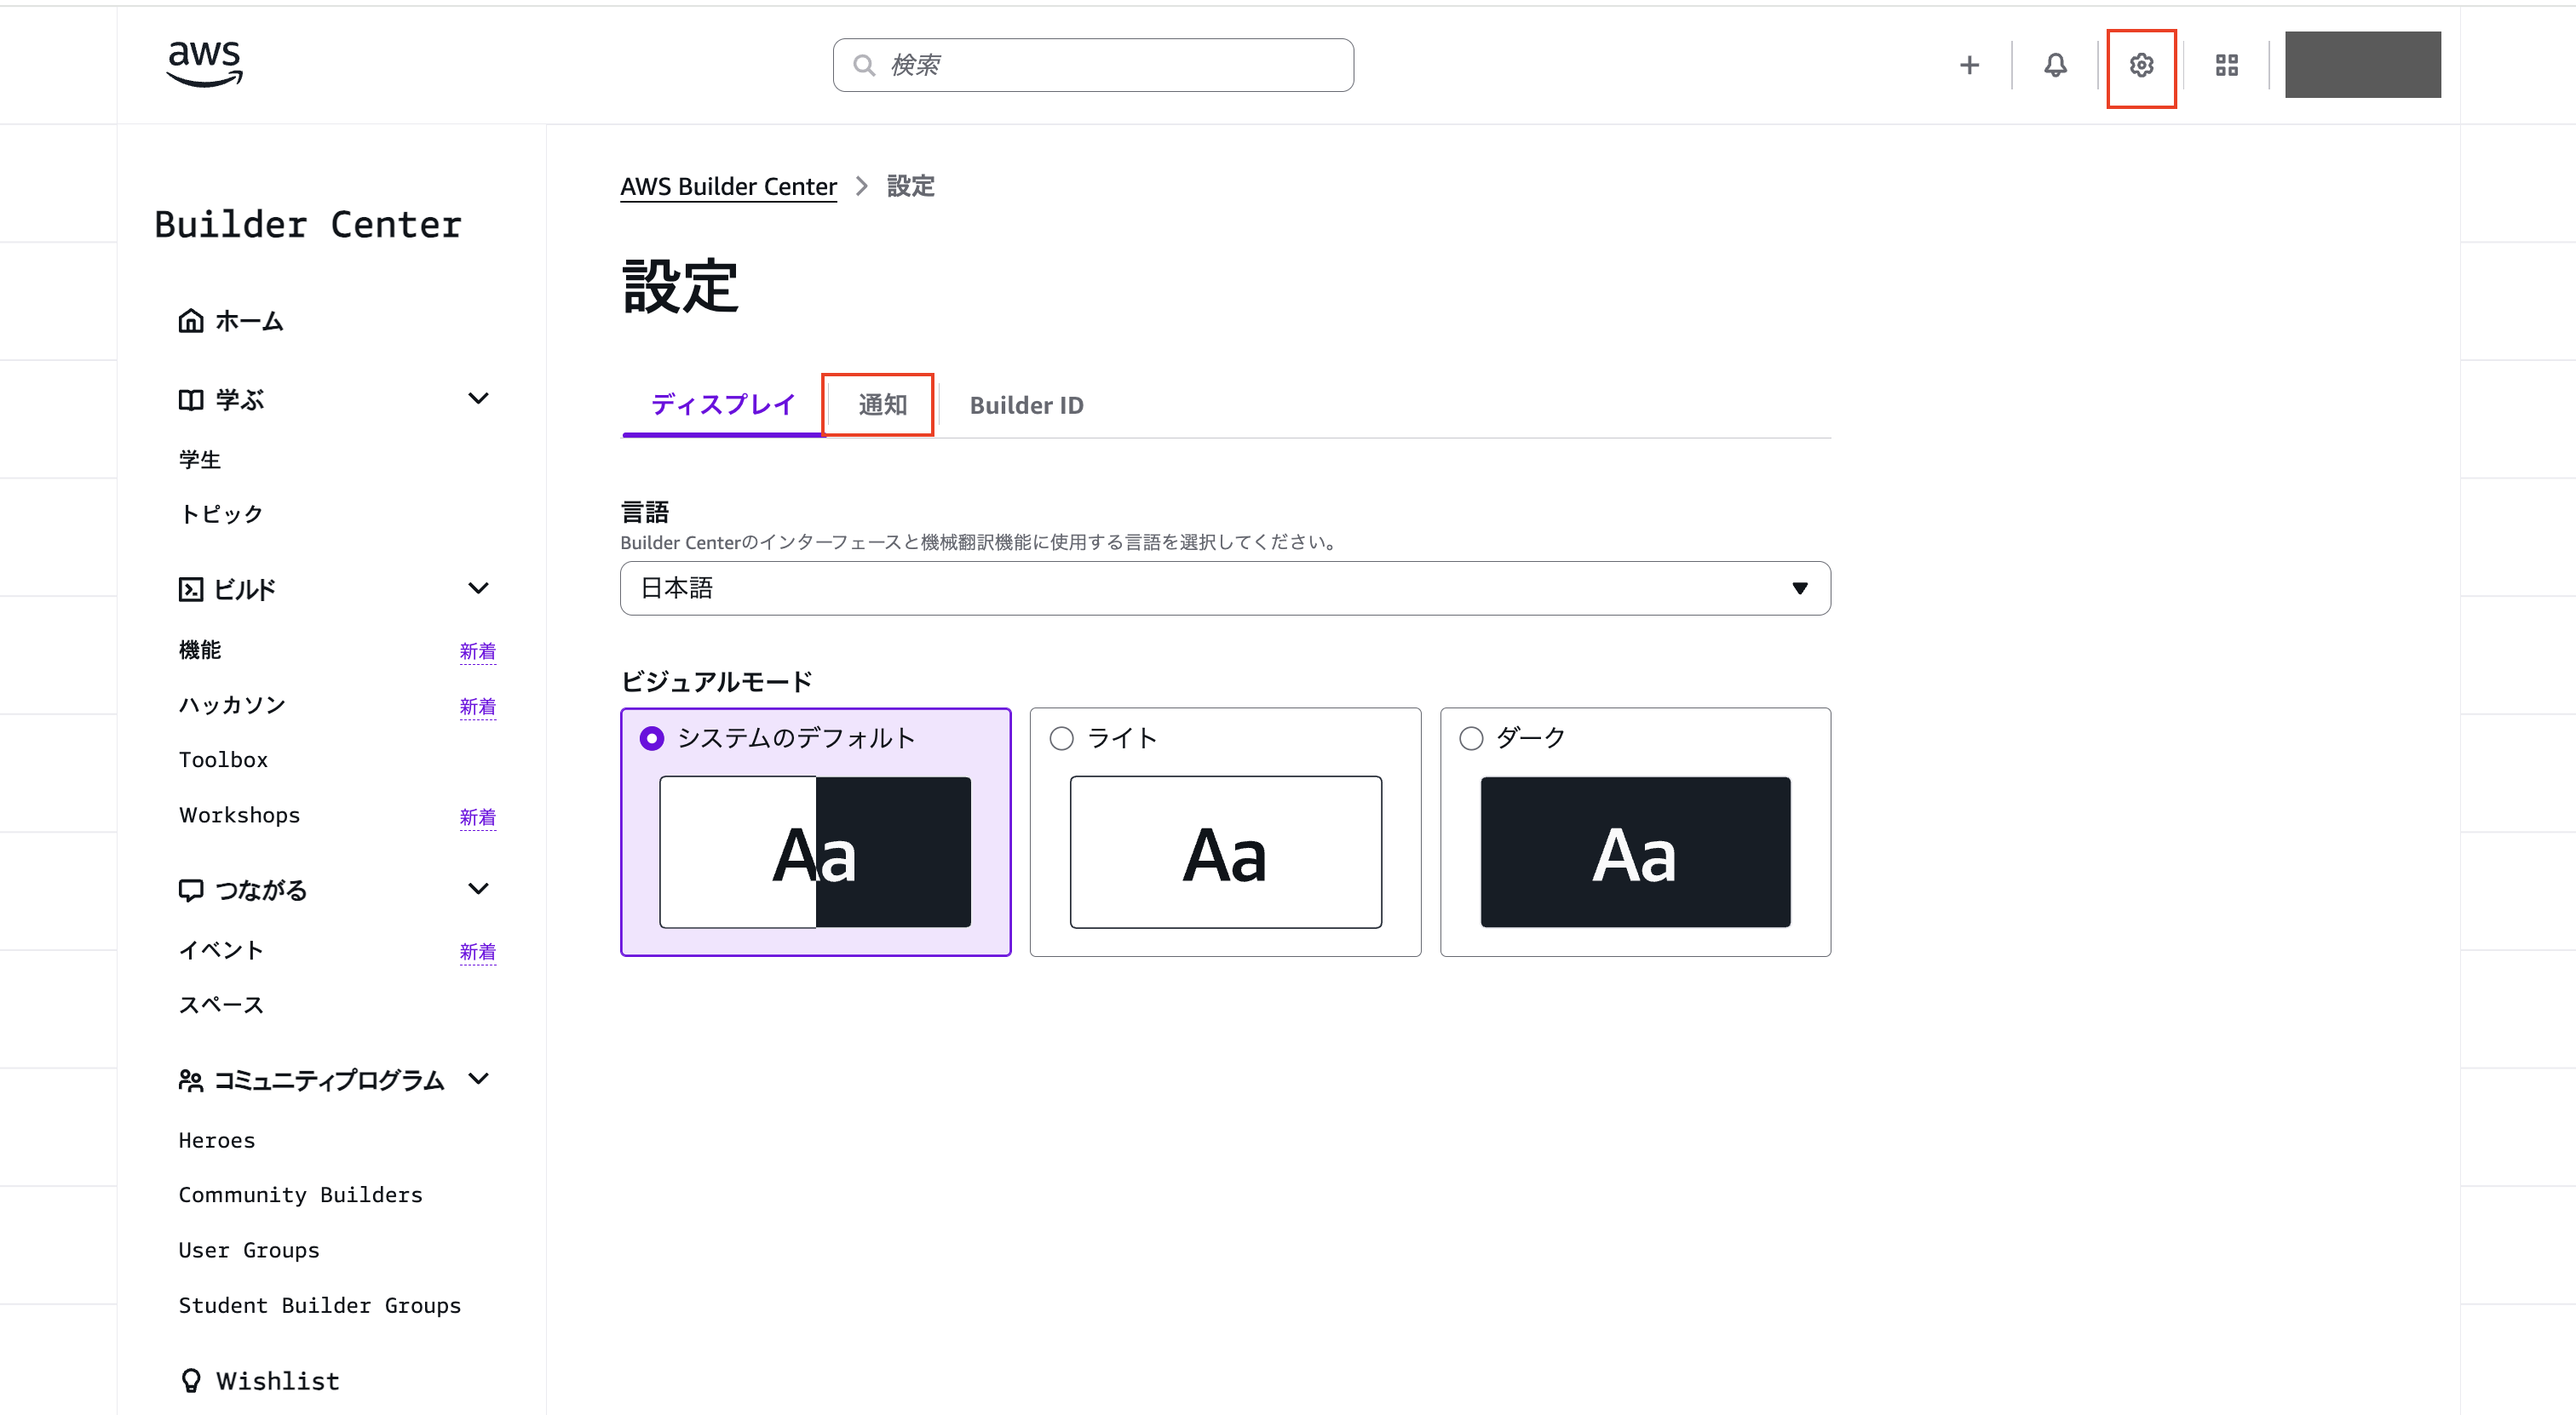Open the 機能 sidebar link
The width and height of the screenshot is (2576, 1415).
[x=200, y=650]
